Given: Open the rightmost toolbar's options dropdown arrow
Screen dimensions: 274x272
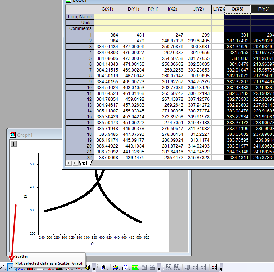Looking at the screenshot, I should click(221, 269).
